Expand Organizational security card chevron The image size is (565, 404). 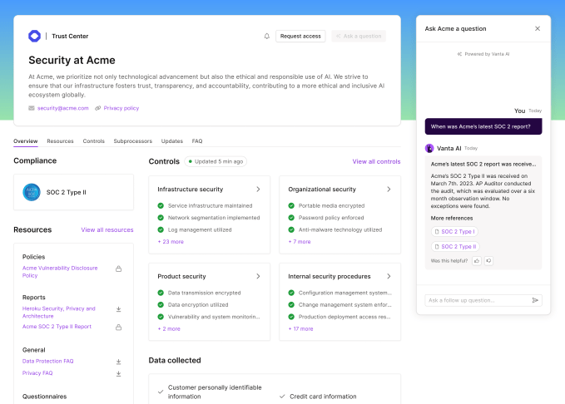(389, 190)
